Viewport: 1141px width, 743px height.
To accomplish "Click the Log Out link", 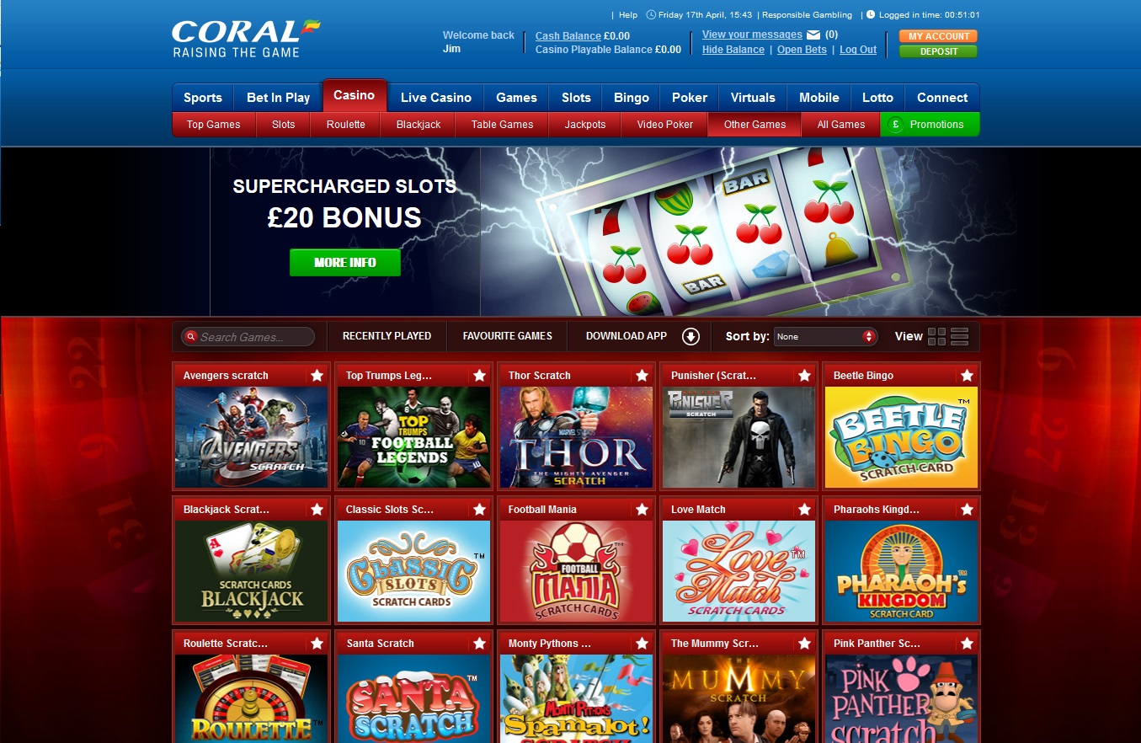I will [858, 50].
